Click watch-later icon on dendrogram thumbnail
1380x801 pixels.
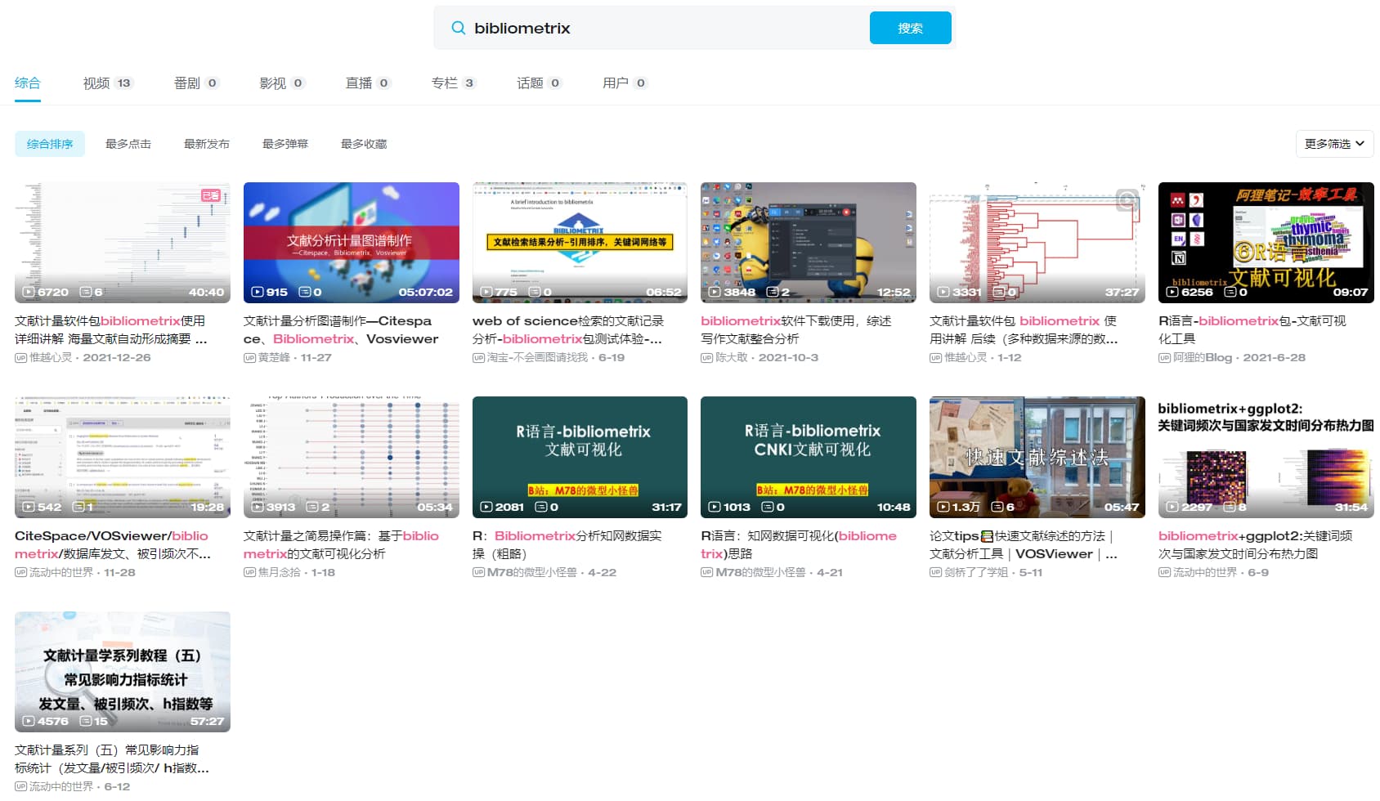pos(1127,200)
